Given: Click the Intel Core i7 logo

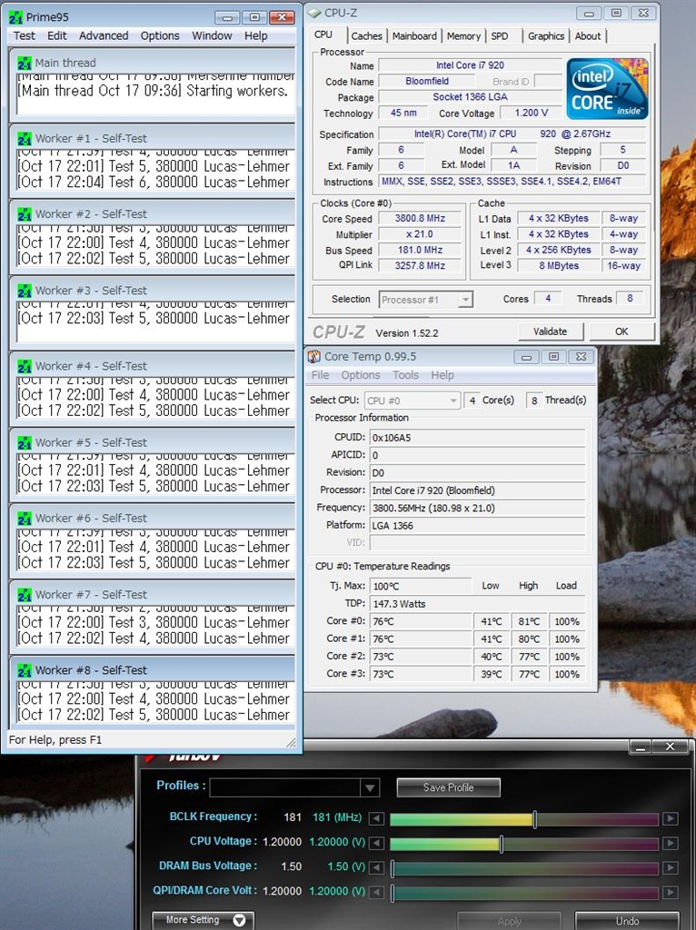Looking at the screenshot, I should pos(608,88).
